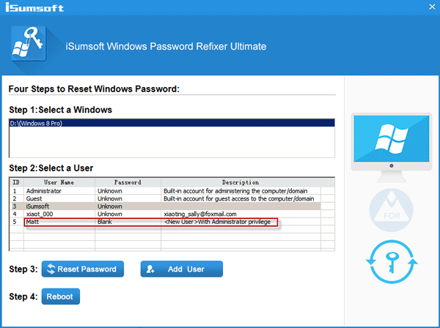Viewport: 440px width, 328px height.
Task: Click the Guest built-in account description
Action: coord(239,198)
